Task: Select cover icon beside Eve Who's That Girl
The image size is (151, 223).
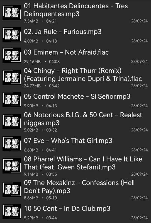Action: point(12,144)
